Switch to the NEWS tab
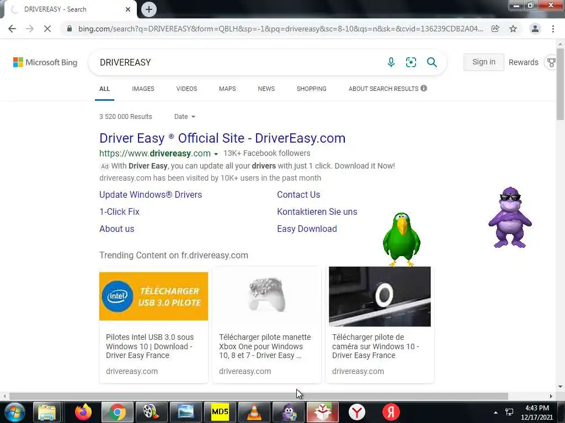565x423 pixels. (266, 89)
